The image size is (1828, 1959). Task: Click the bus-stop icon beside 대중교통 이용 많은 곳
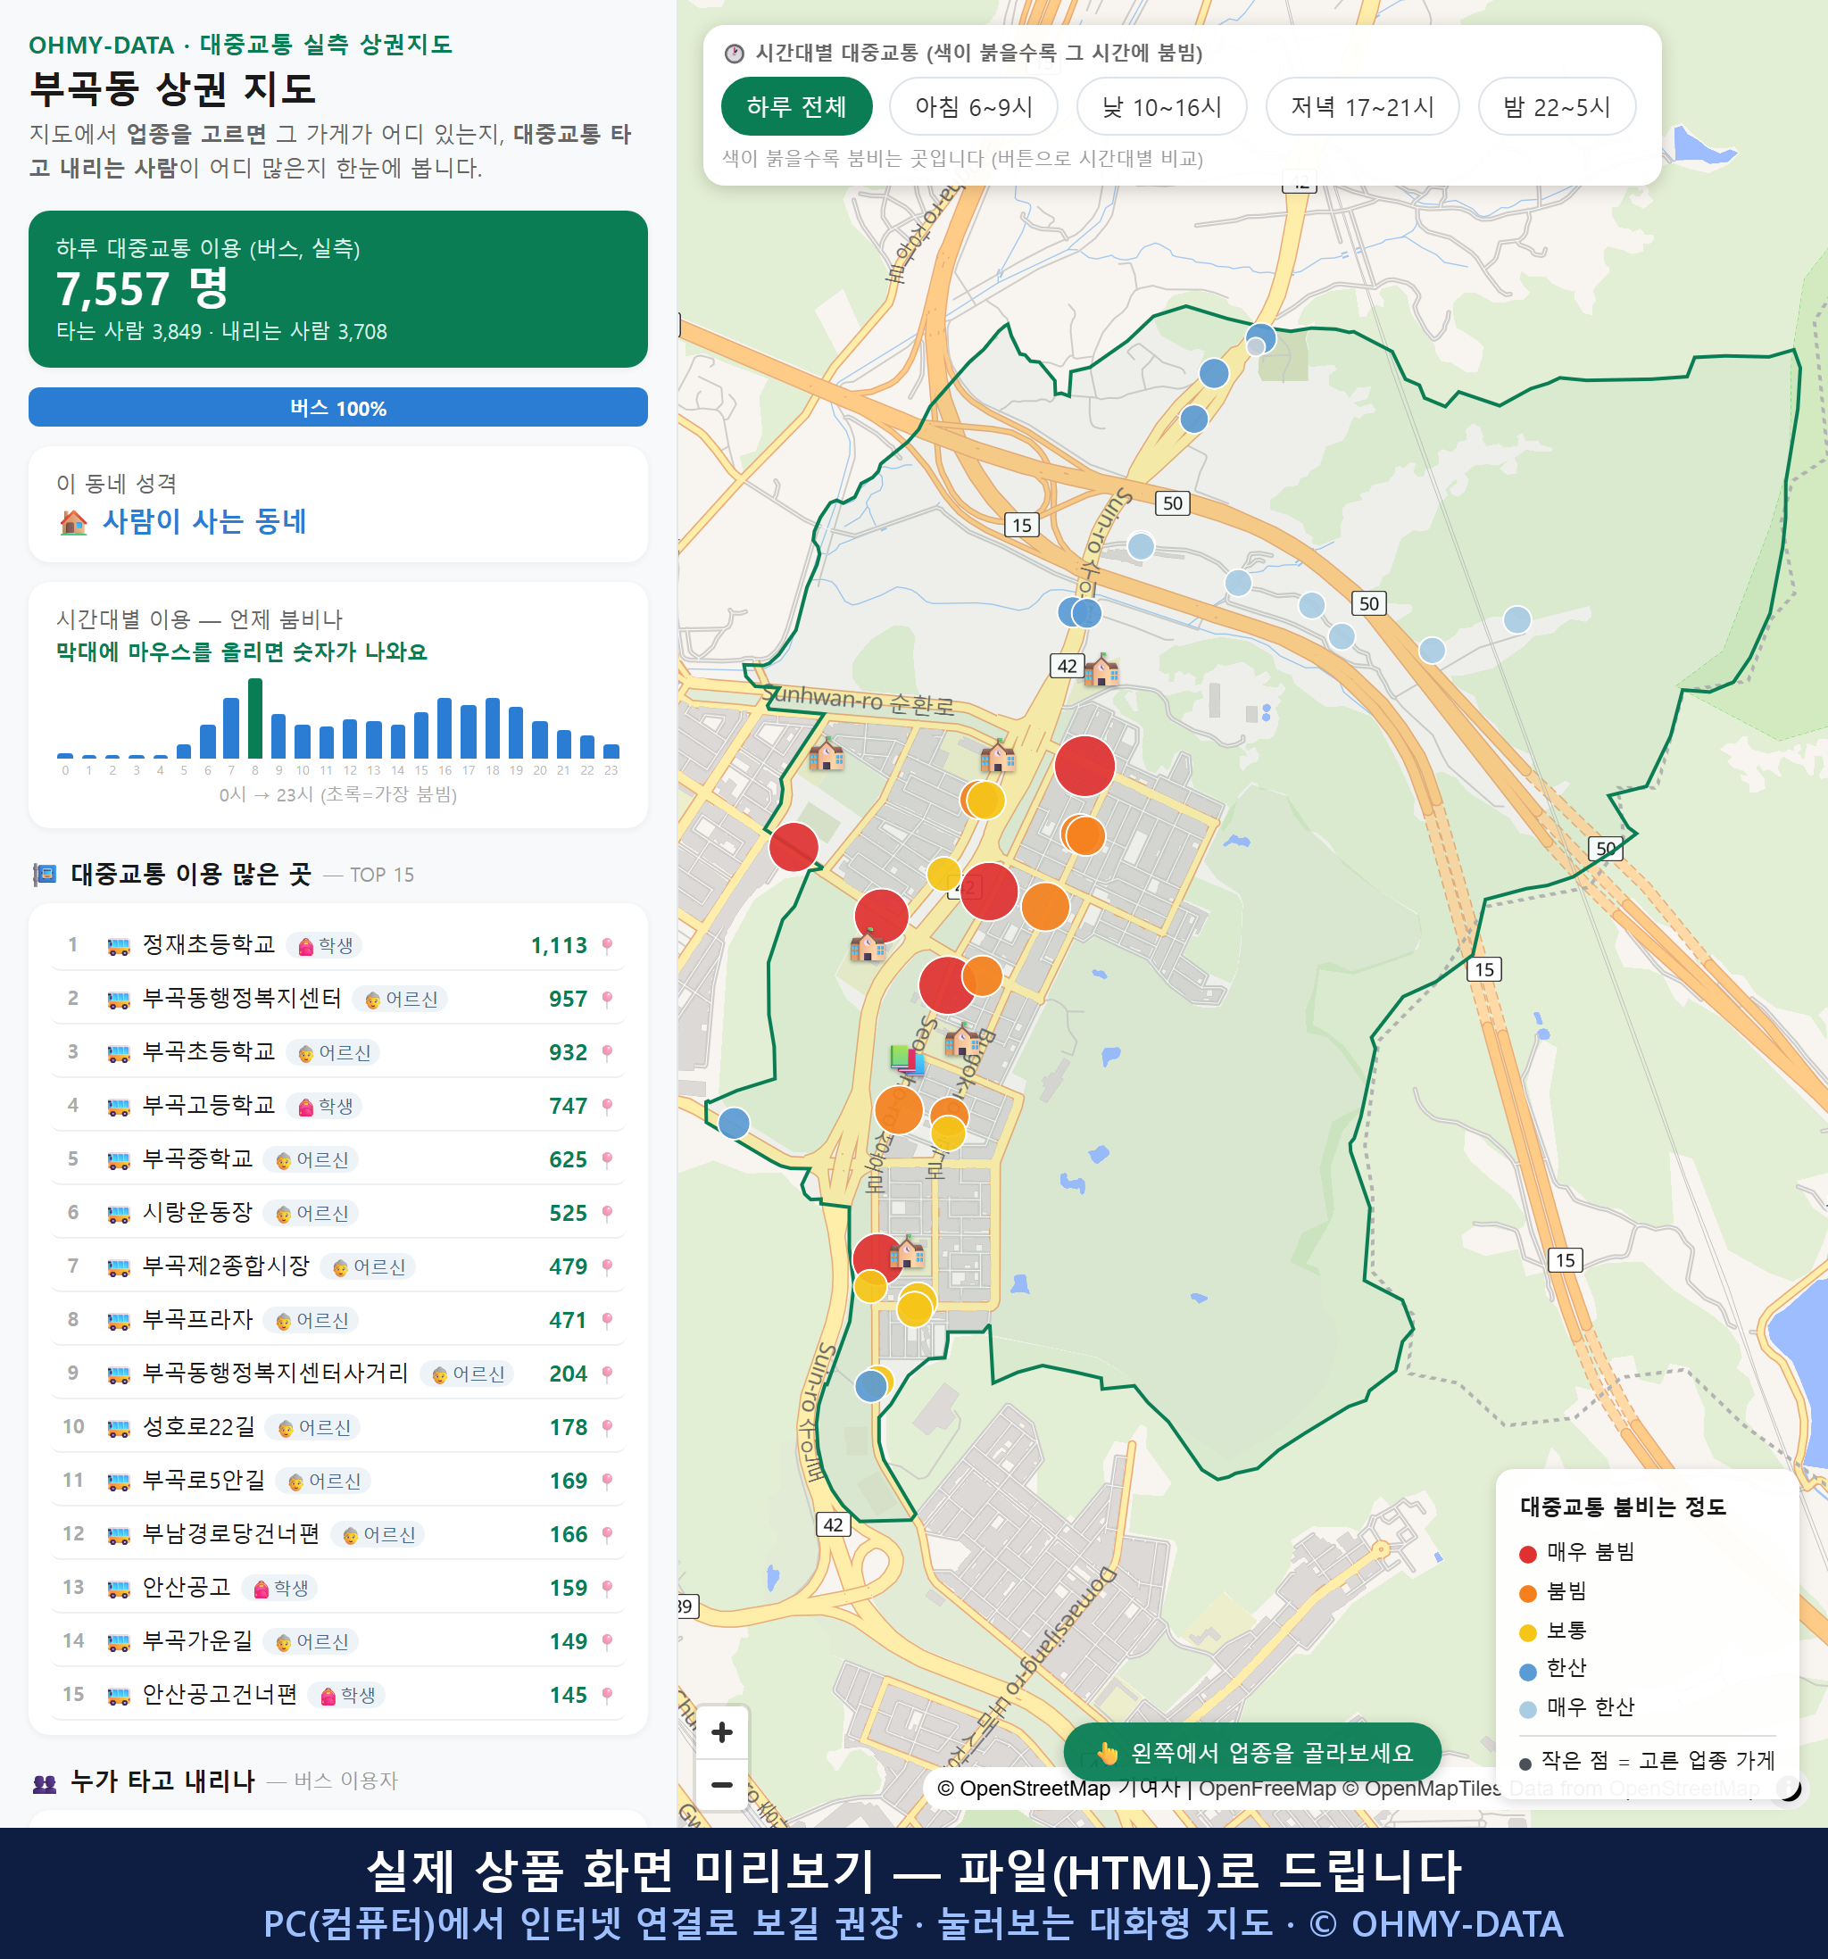pos(45,875)
